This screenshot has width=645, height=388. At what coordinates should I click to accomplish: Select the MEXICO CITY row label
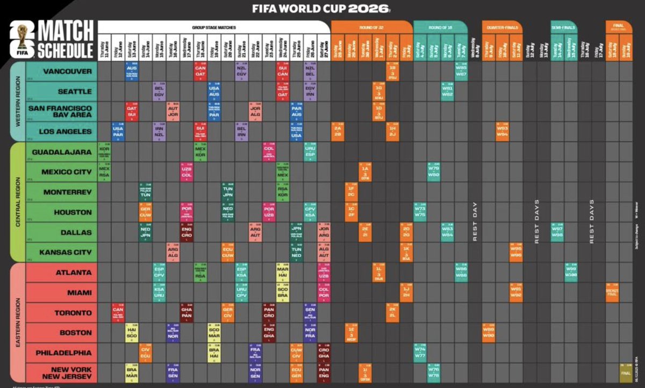(61, 172)
